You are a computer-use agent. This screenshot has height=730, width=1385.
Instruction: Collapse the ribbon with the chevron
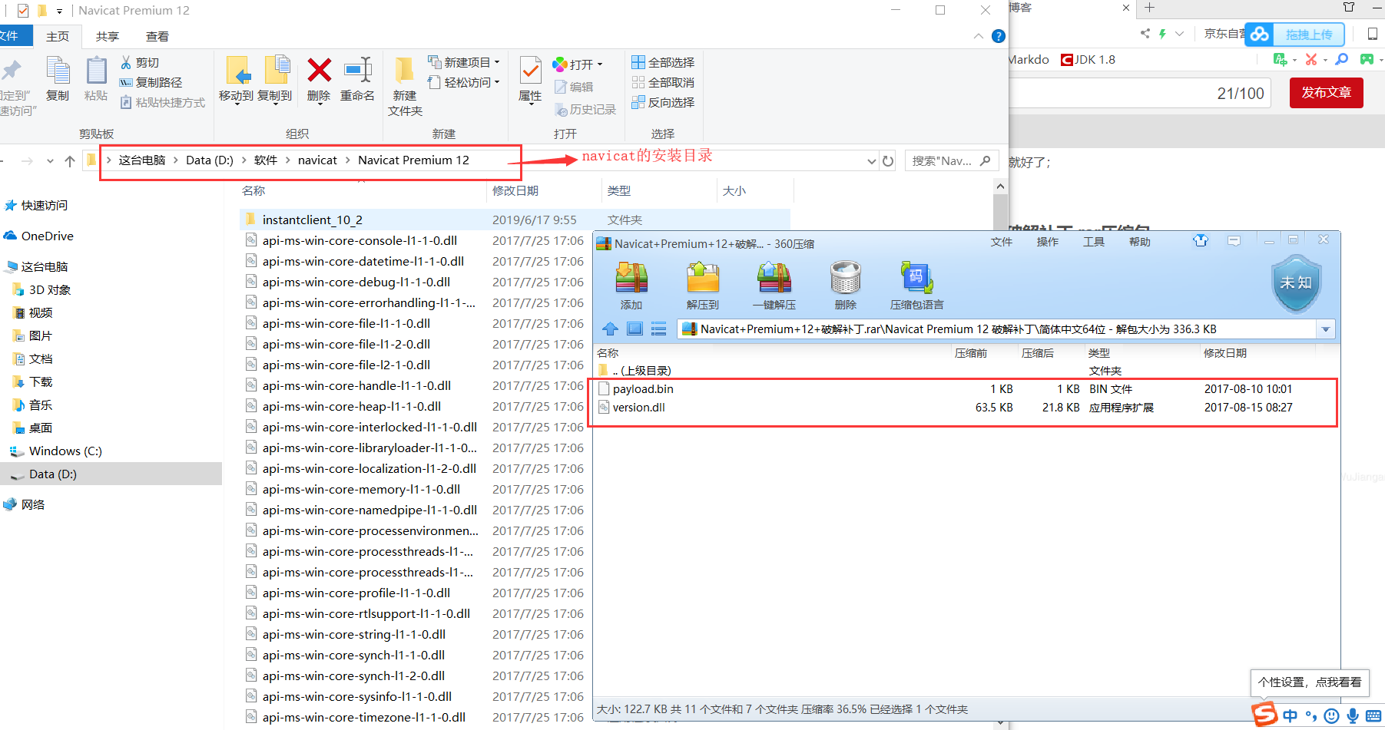(978, 36)
